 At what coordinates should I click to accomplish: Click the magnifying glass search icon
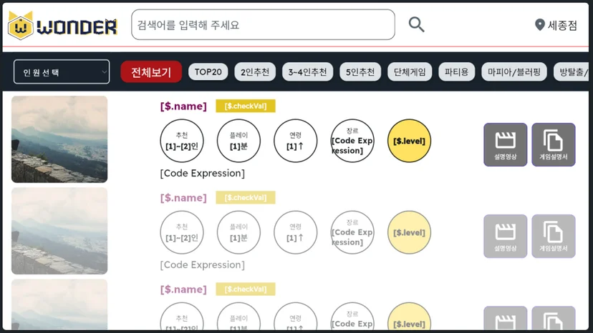pyautogui.click(x=416, y=24)
